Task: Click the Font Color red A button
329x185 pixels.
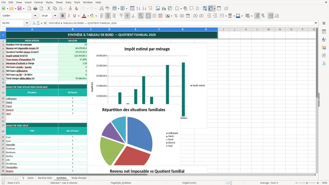Action: click(84, 16)
